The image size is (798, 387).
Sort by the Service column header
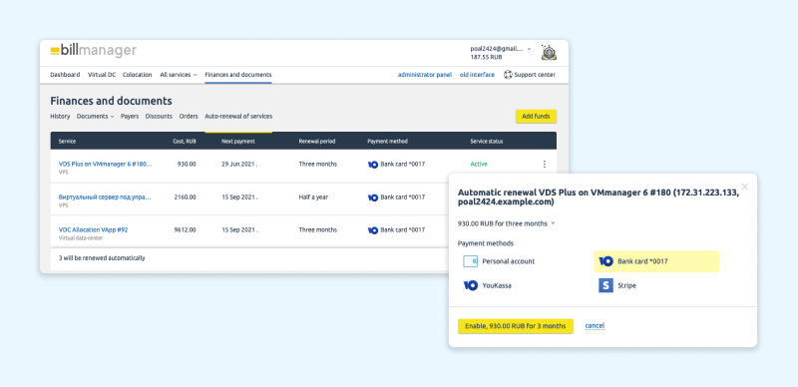pyautogui.click(x=67, y=141)
